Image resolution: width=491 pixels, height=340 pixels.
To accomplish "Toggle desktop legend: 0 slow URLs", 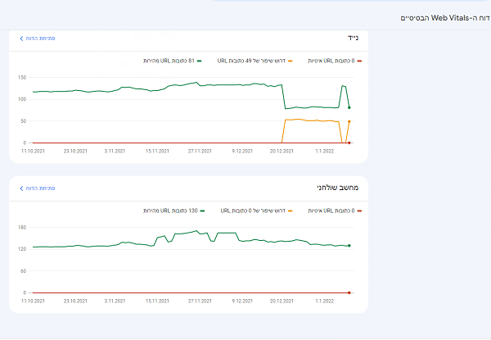I will [x=335, y=211].
